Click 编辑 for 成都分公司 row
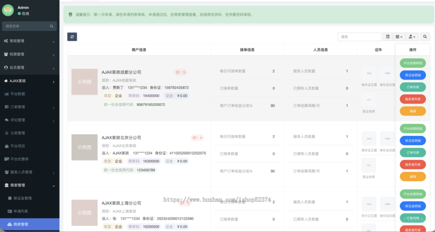The width and height of the screenshot is (435, 232). pos(413,111)
